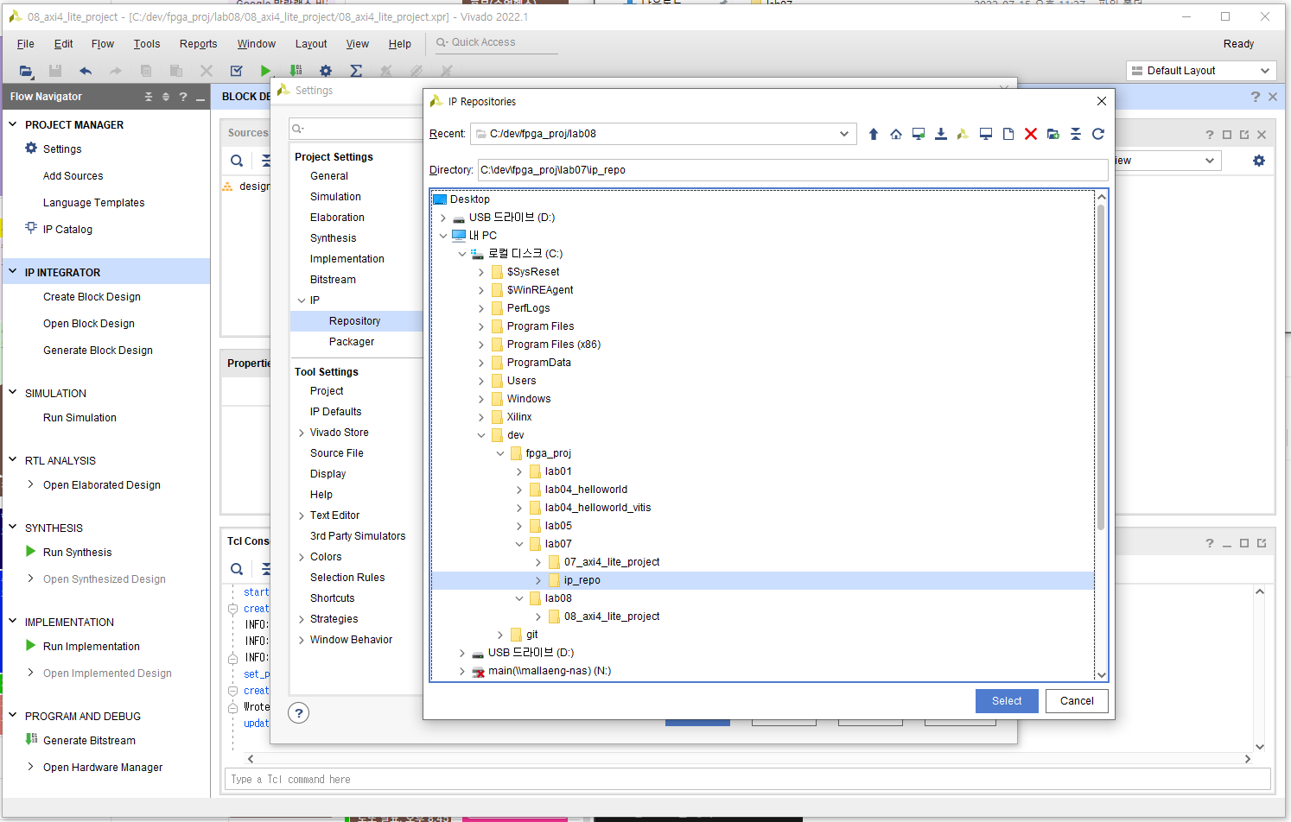This screenshot has height=822, width=1291.
Task: Click the Tcl Console vertical scrollbar
Action: [x=1260, y=669]
